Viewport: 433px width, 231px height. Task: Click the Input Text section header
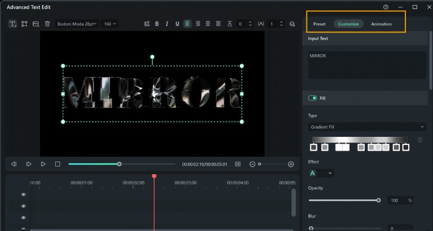click(365, 38)
